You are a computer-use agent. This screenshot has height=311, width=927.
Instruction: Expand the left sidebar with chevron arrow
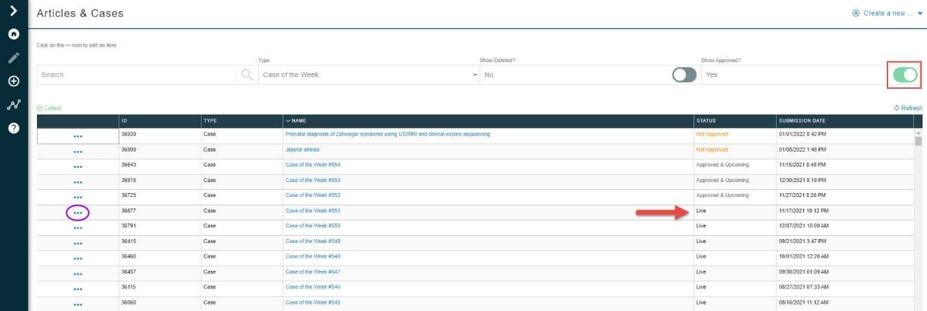tap(14, 11)
